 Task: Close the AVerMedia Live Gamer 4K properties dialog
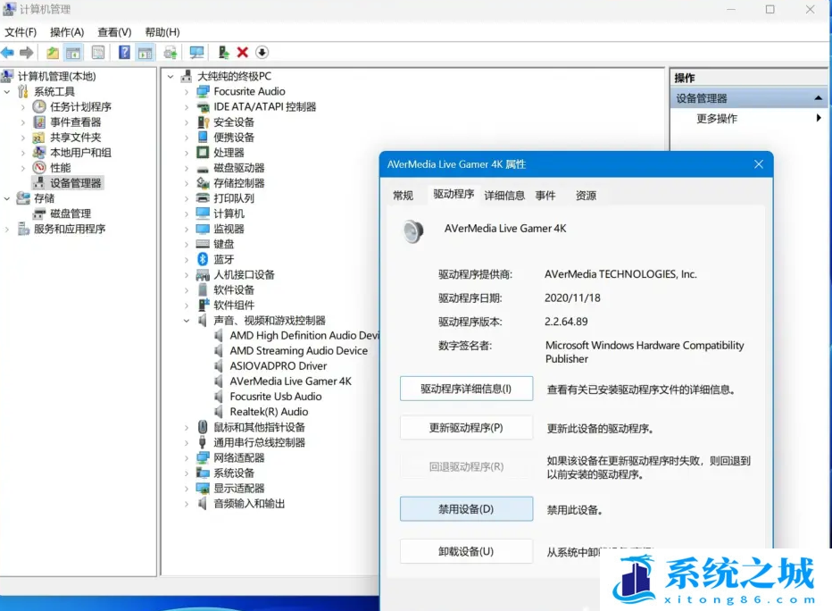(759, 164)
